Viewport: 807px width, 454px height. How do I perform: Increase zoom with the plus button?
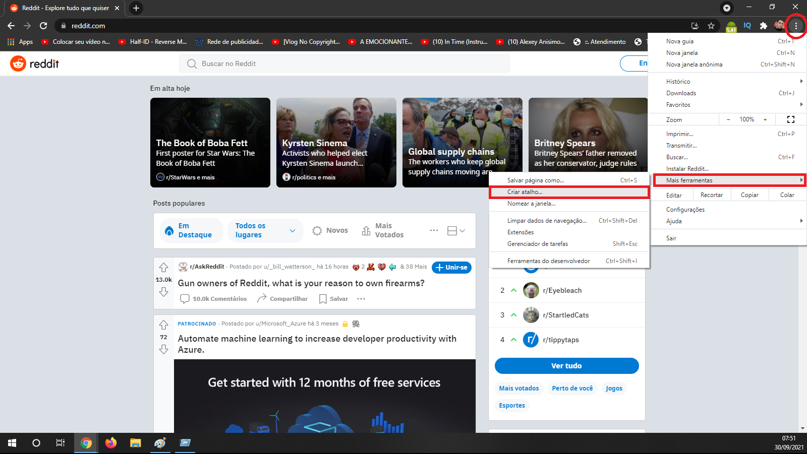click(765, 119)
